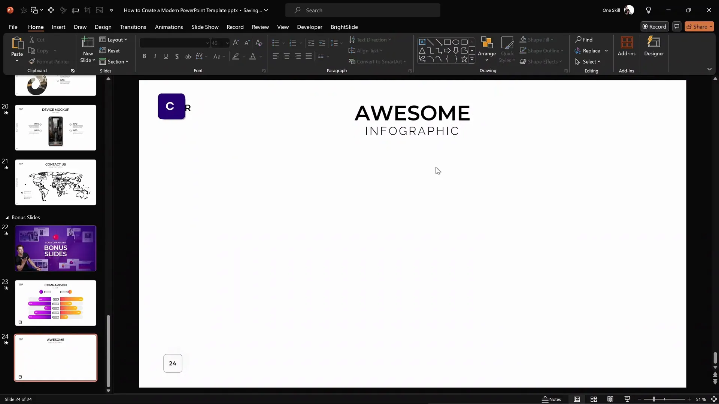The image size is (719, 404).
Task: Clear all formatting icon in Font group
Action: [x=259, y=43]
